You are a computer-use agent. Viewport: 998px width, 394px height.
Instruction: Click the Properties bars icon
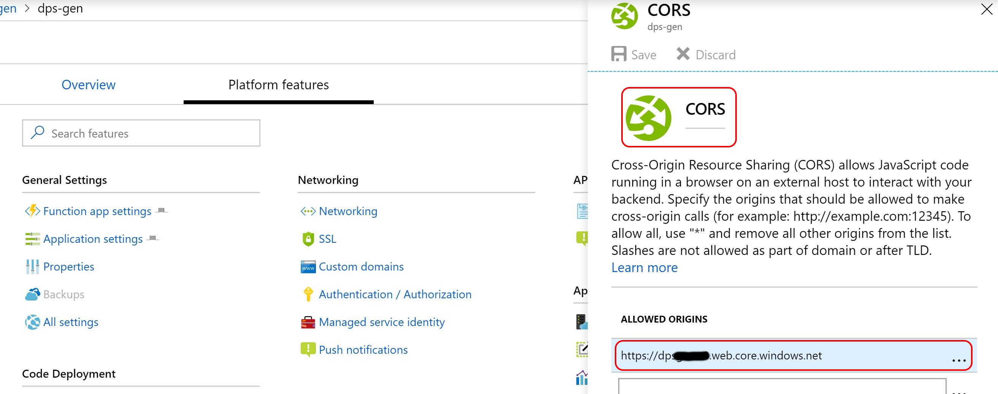(x=33, y=267)
